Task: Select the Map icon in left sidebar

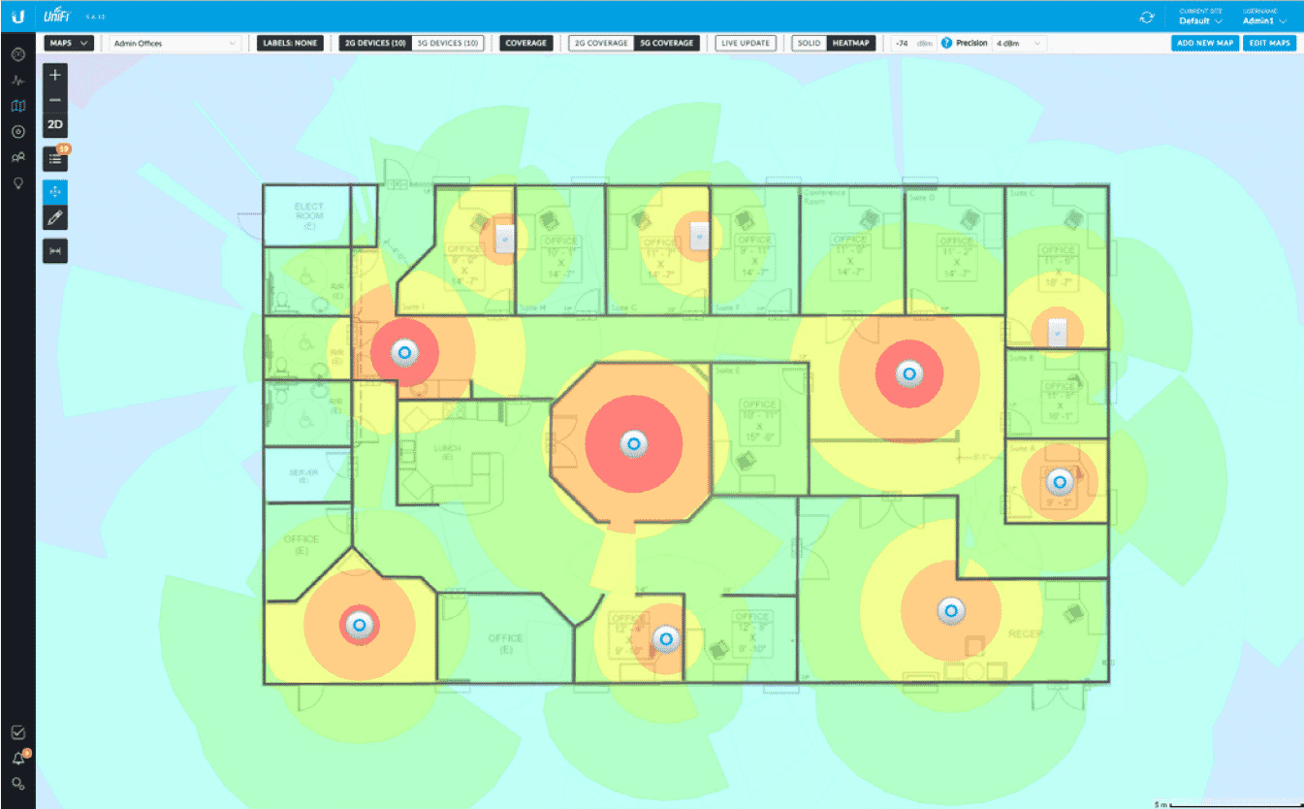Action: (x=17, y=107)
